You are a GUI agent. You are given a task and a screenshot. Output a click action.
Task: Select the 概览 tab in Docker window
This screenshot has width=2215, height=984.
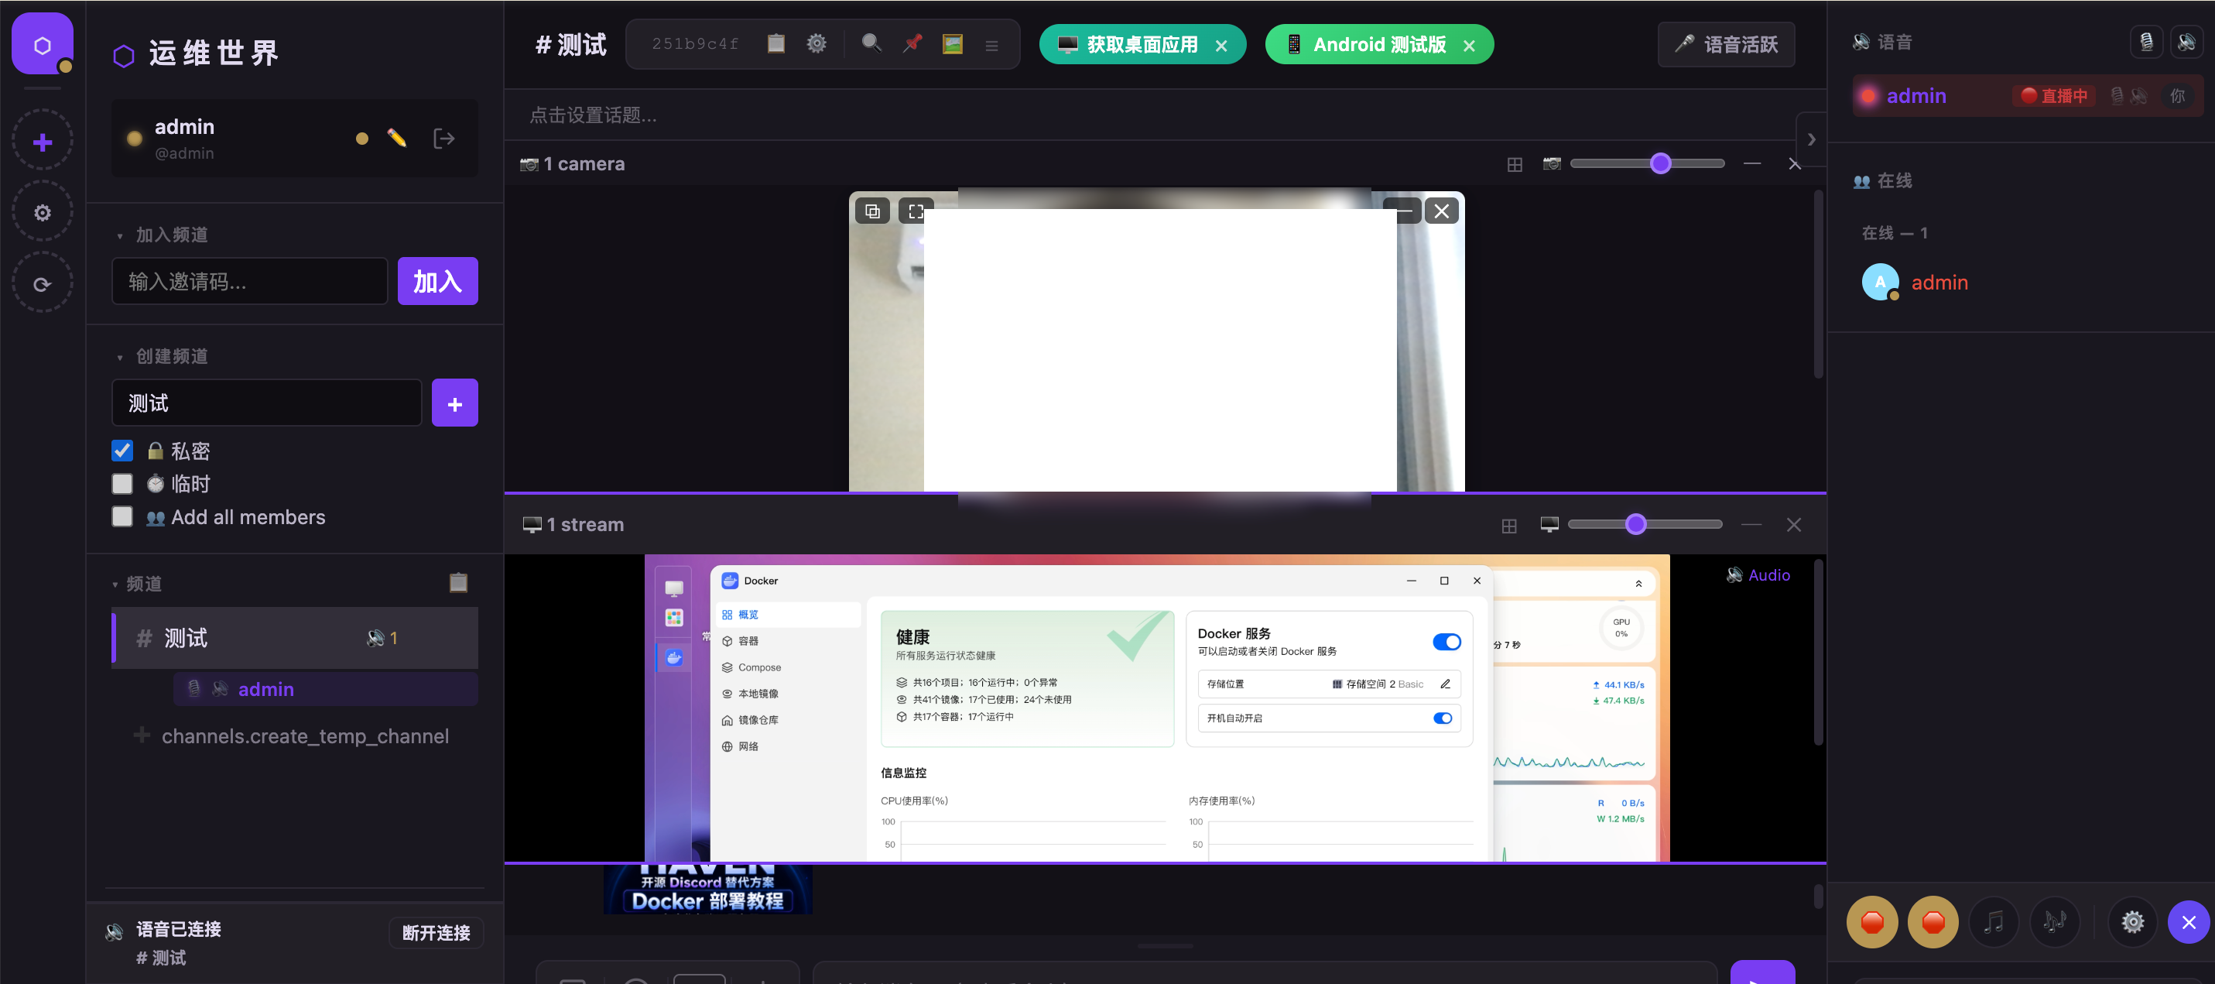tap(788, 615)
